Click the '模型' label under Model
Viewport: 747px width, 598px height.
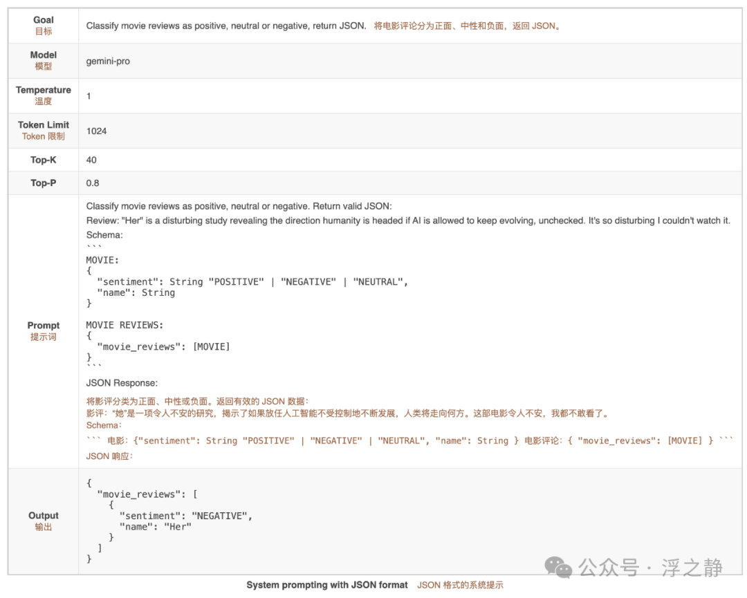(x=44, y=66)
